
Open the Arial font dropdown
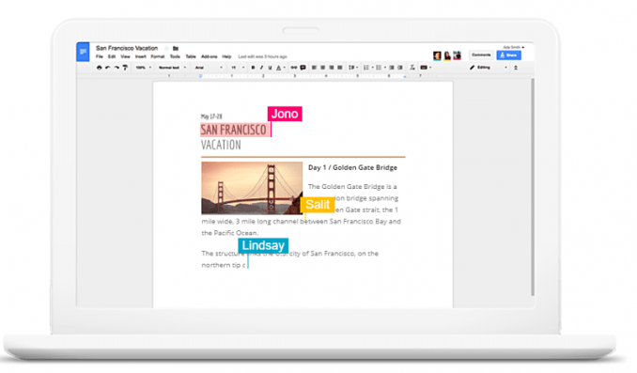point(209,68)
